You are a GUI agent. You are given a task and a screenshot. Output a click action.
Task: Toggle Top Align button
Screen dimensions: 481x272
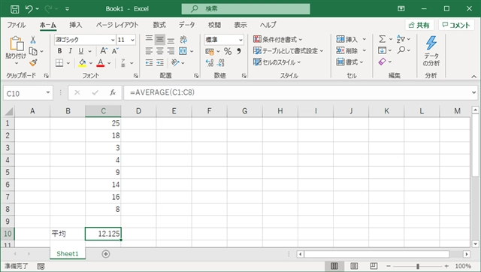tap(149, 39)
